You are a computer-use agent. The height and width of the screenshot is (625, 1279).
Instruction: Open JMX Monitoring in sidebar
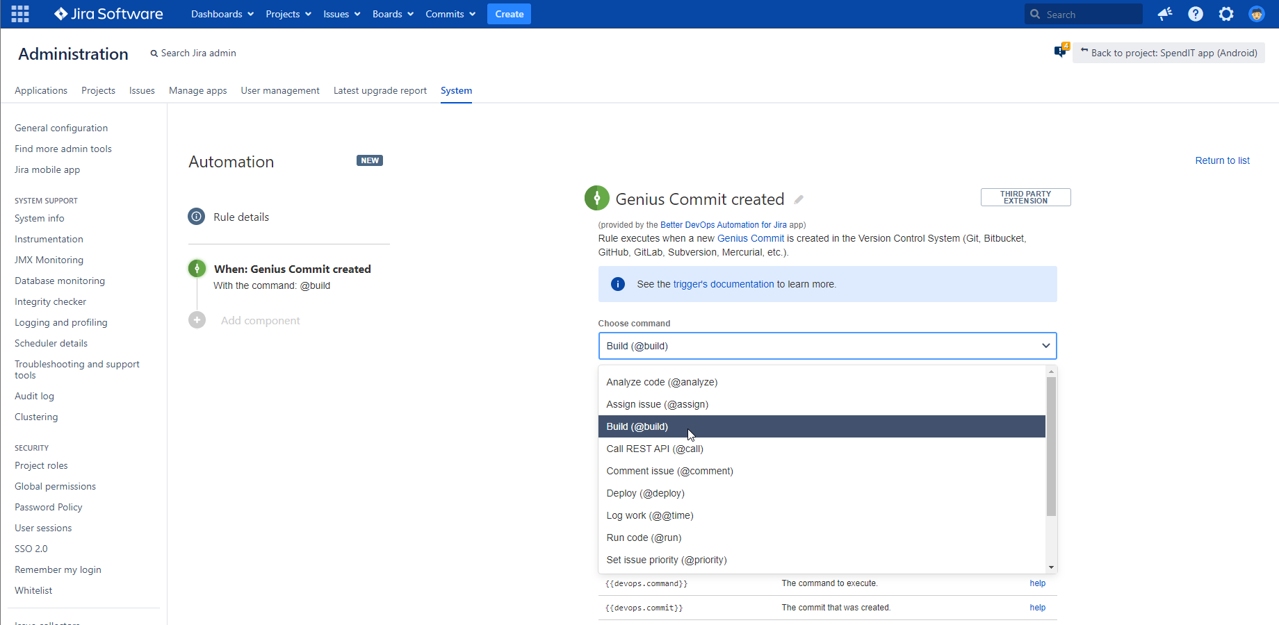[49, 260]
